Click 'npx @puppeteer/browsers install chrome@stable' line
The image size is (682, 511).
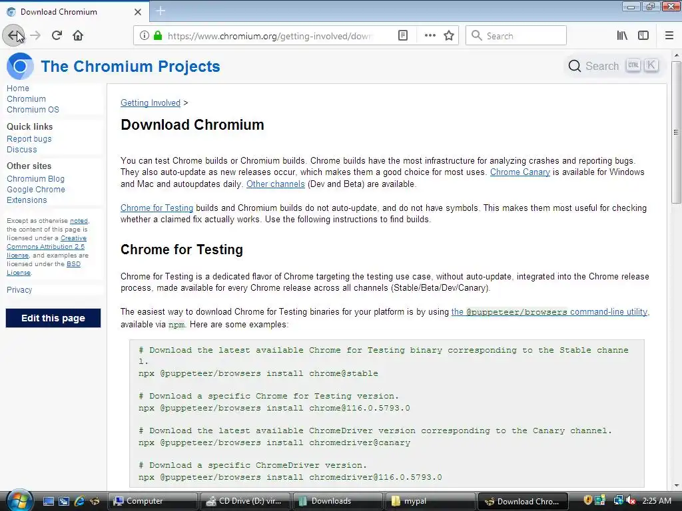coord(258,373)
